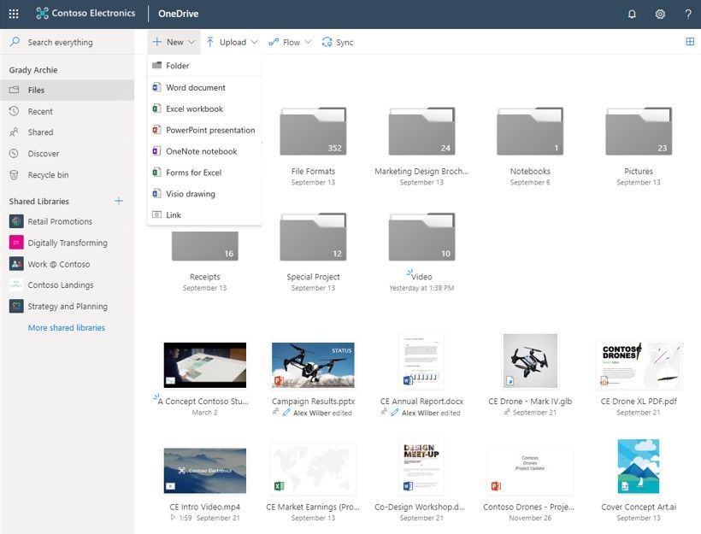Create a new PowerPoint presentation

[x=204, y=130]
